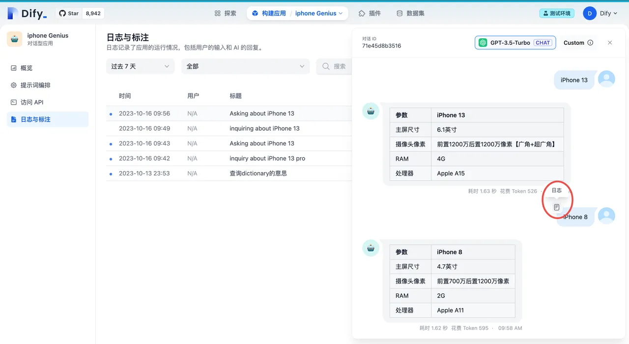Open the 过去 7 天 time range dropdown

point(140,66)
